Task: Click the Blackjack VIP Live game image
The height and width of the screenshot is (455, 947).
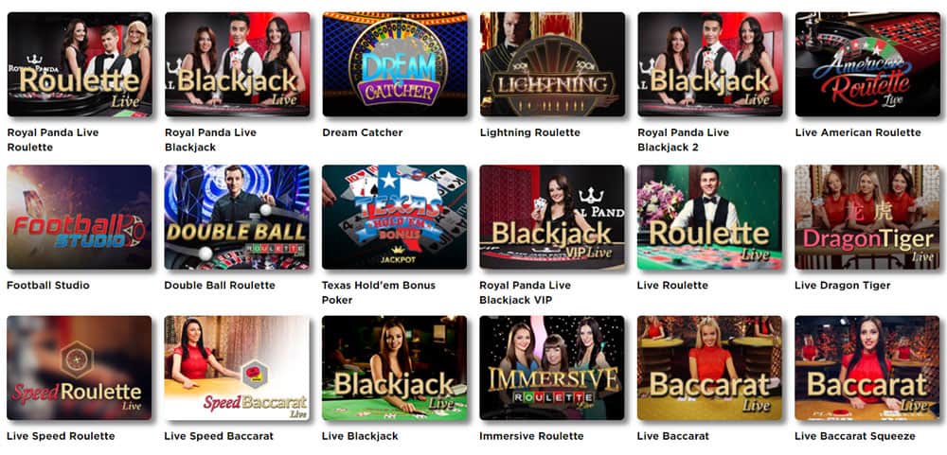Action: 552,217
